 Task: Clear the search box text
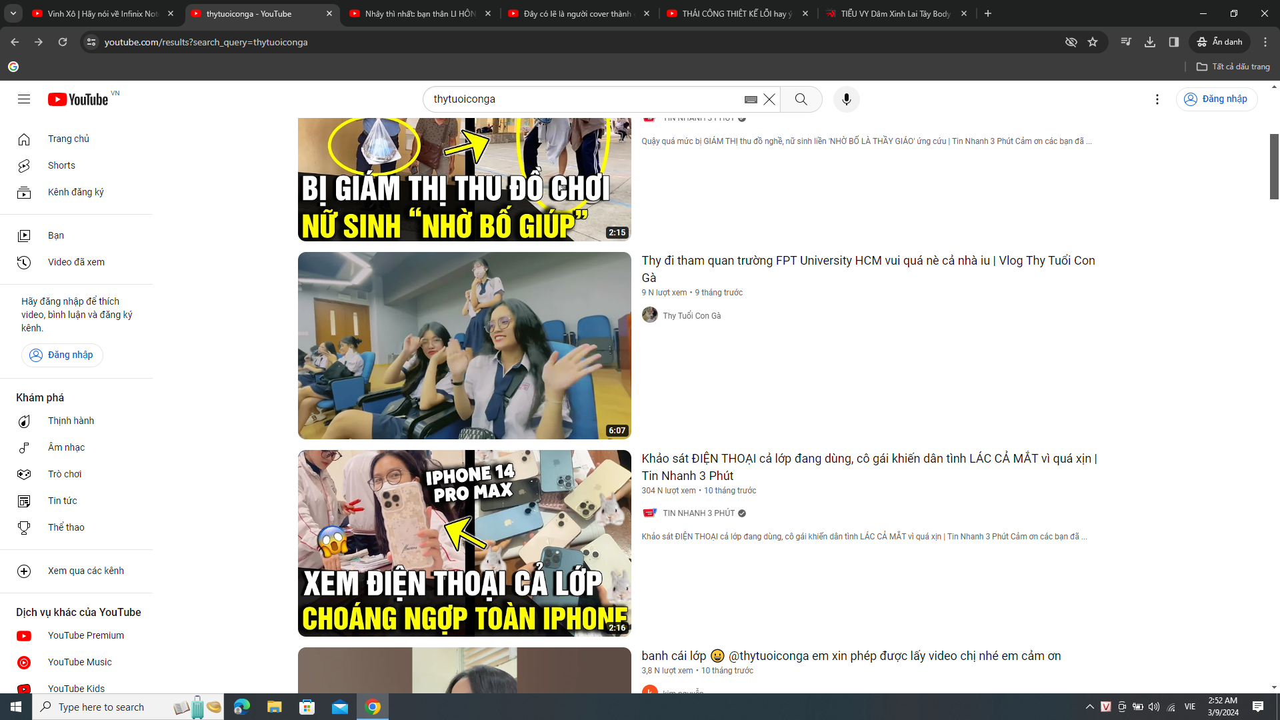click(769, 99)
